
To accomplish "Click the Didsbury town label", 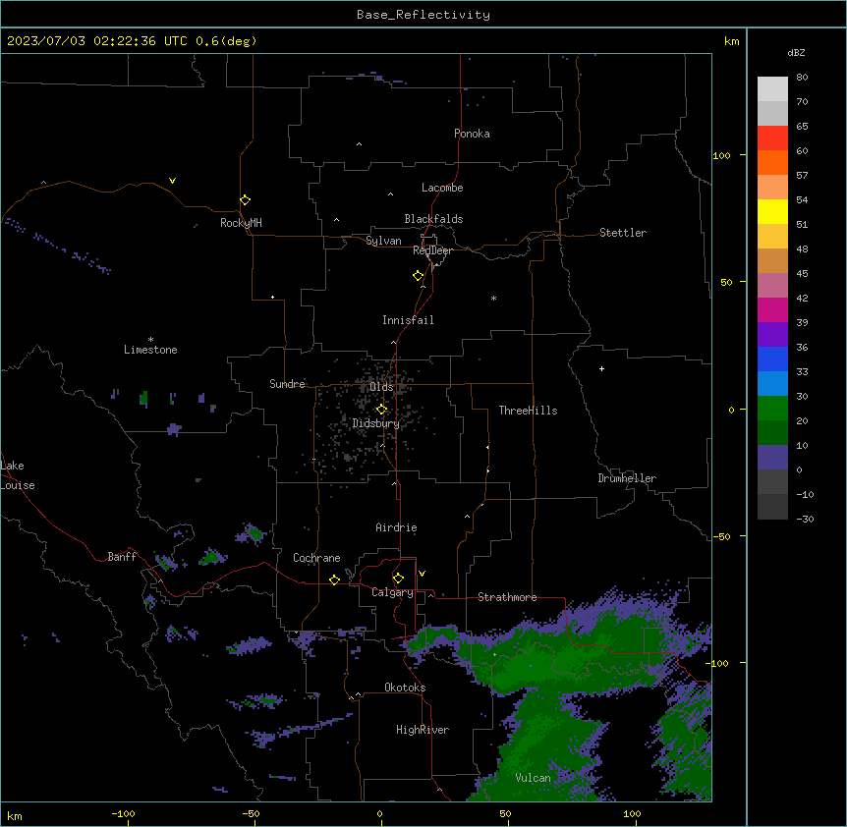I will click(x=376, y=423).
